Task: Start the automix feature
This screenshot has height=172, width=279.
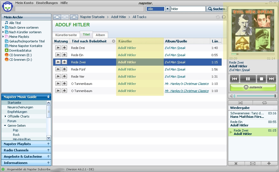Action: [x=253, y=87]
